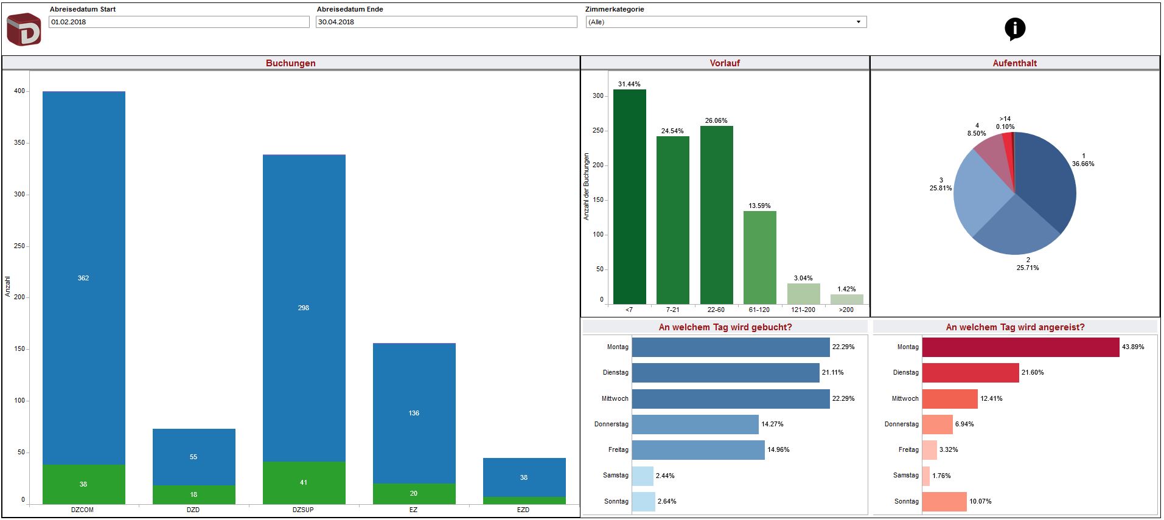Expand the Zimmerkategorie dropdown arrow

click(858, 22)
